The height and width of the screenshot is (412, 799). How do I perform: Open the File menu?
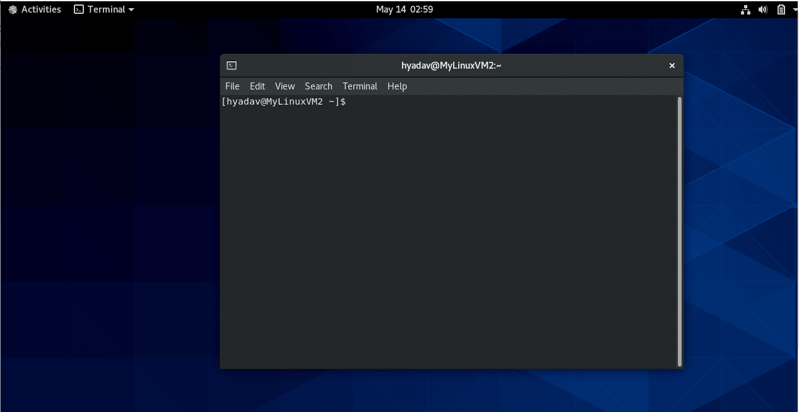232,86
